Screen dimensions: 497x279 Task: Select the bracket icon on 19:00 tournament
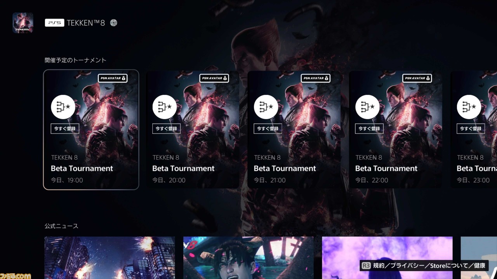point(63,107)
